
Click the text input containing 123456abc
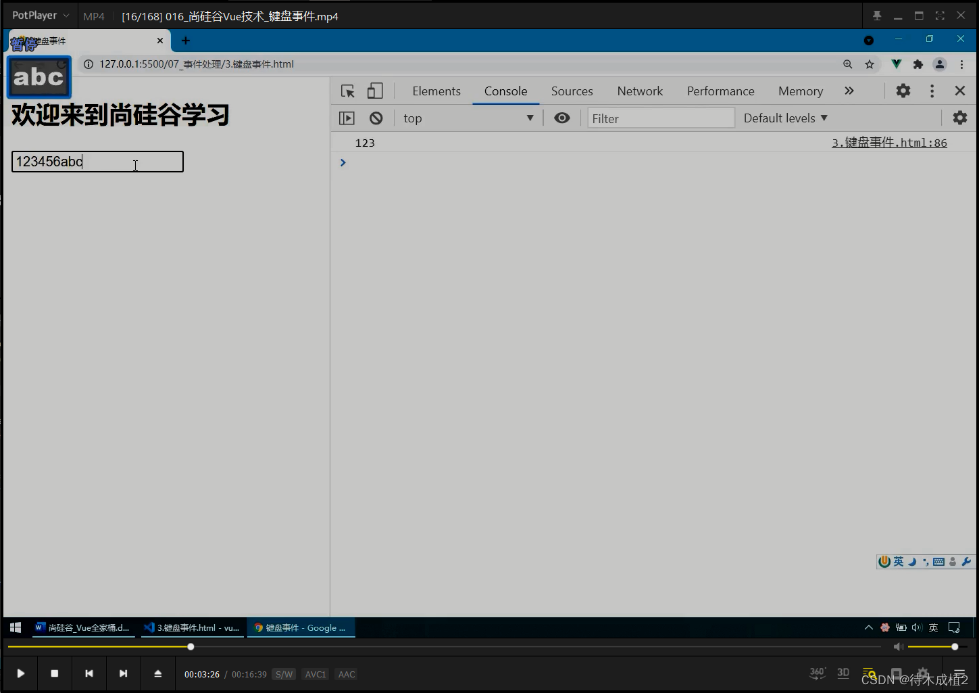pyautogui.click(x=97, y=162)
